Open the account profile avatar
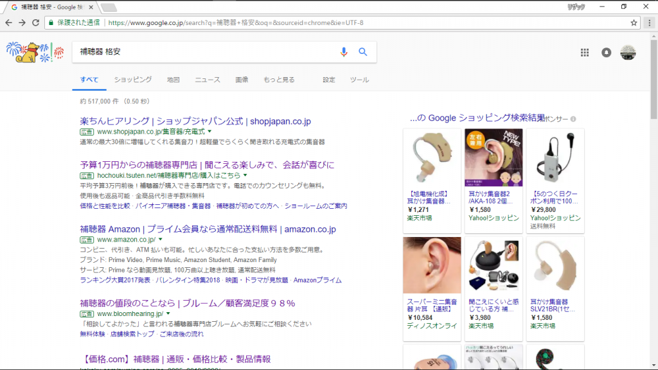 (628, 53)
